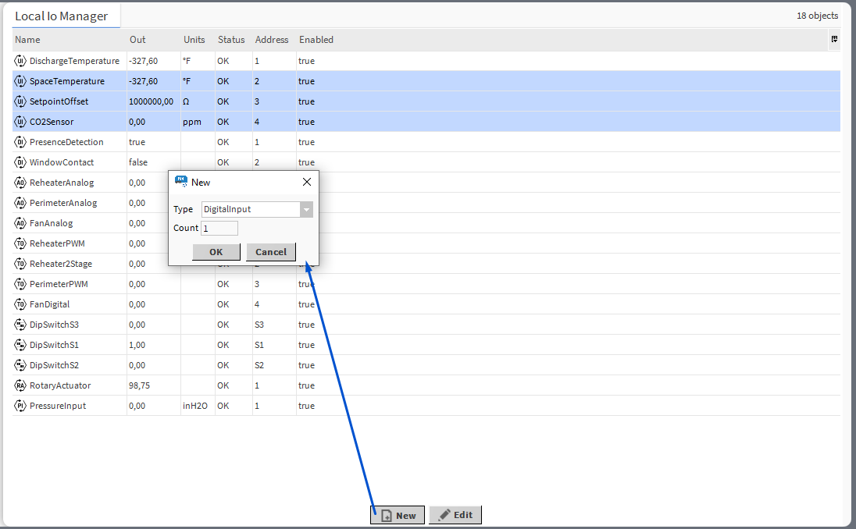The height and width of the screenshot is (529, 856).
Task: Close the New dialog window
Action: coord(306,182)
